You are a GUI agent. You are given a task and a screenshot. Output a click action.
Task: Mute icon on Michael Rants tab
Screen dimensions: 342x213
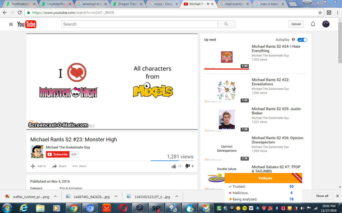(x=208, y=4)
